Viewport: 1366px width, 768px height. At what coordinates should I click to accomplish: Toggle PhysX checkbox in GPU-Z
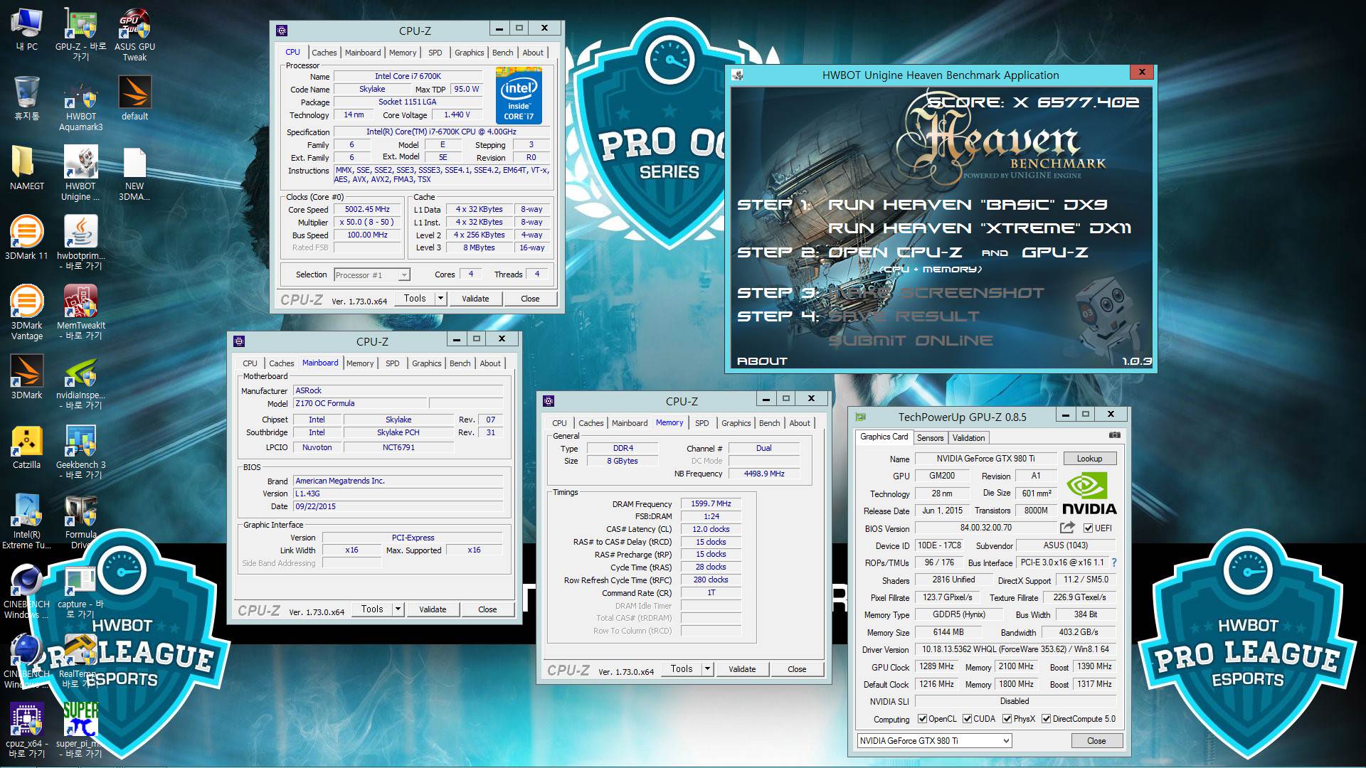(1007, 719)
